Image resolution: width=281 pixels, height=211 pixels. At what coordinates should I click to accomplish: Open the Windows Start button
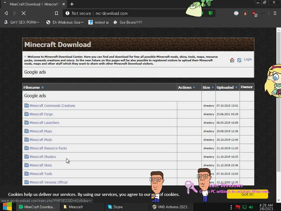click(x=7, y=207)
